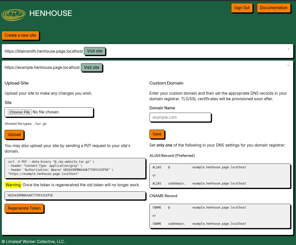
Task: Click the Henhouse nest logo icon
Action: (x=13, y=15)
